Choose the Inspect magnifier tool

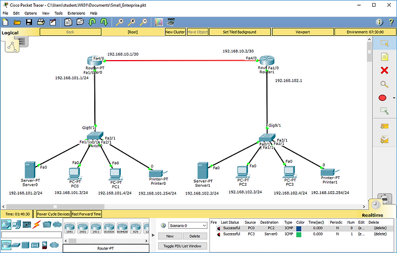(384, 84)
